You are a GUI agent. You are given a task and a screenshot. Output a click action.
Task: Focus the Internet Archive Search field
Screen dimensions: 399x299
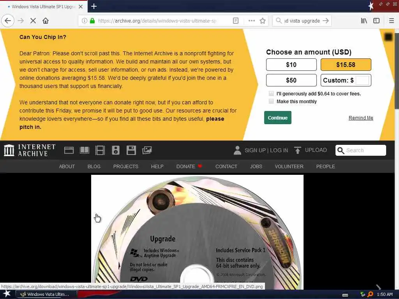[x=360, y=150]
